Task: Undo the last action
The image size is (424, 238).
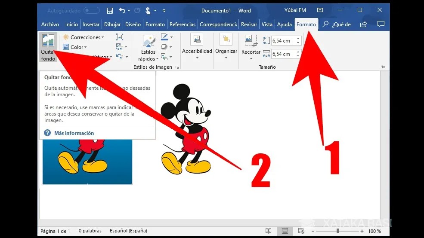Action: point(122,10)
